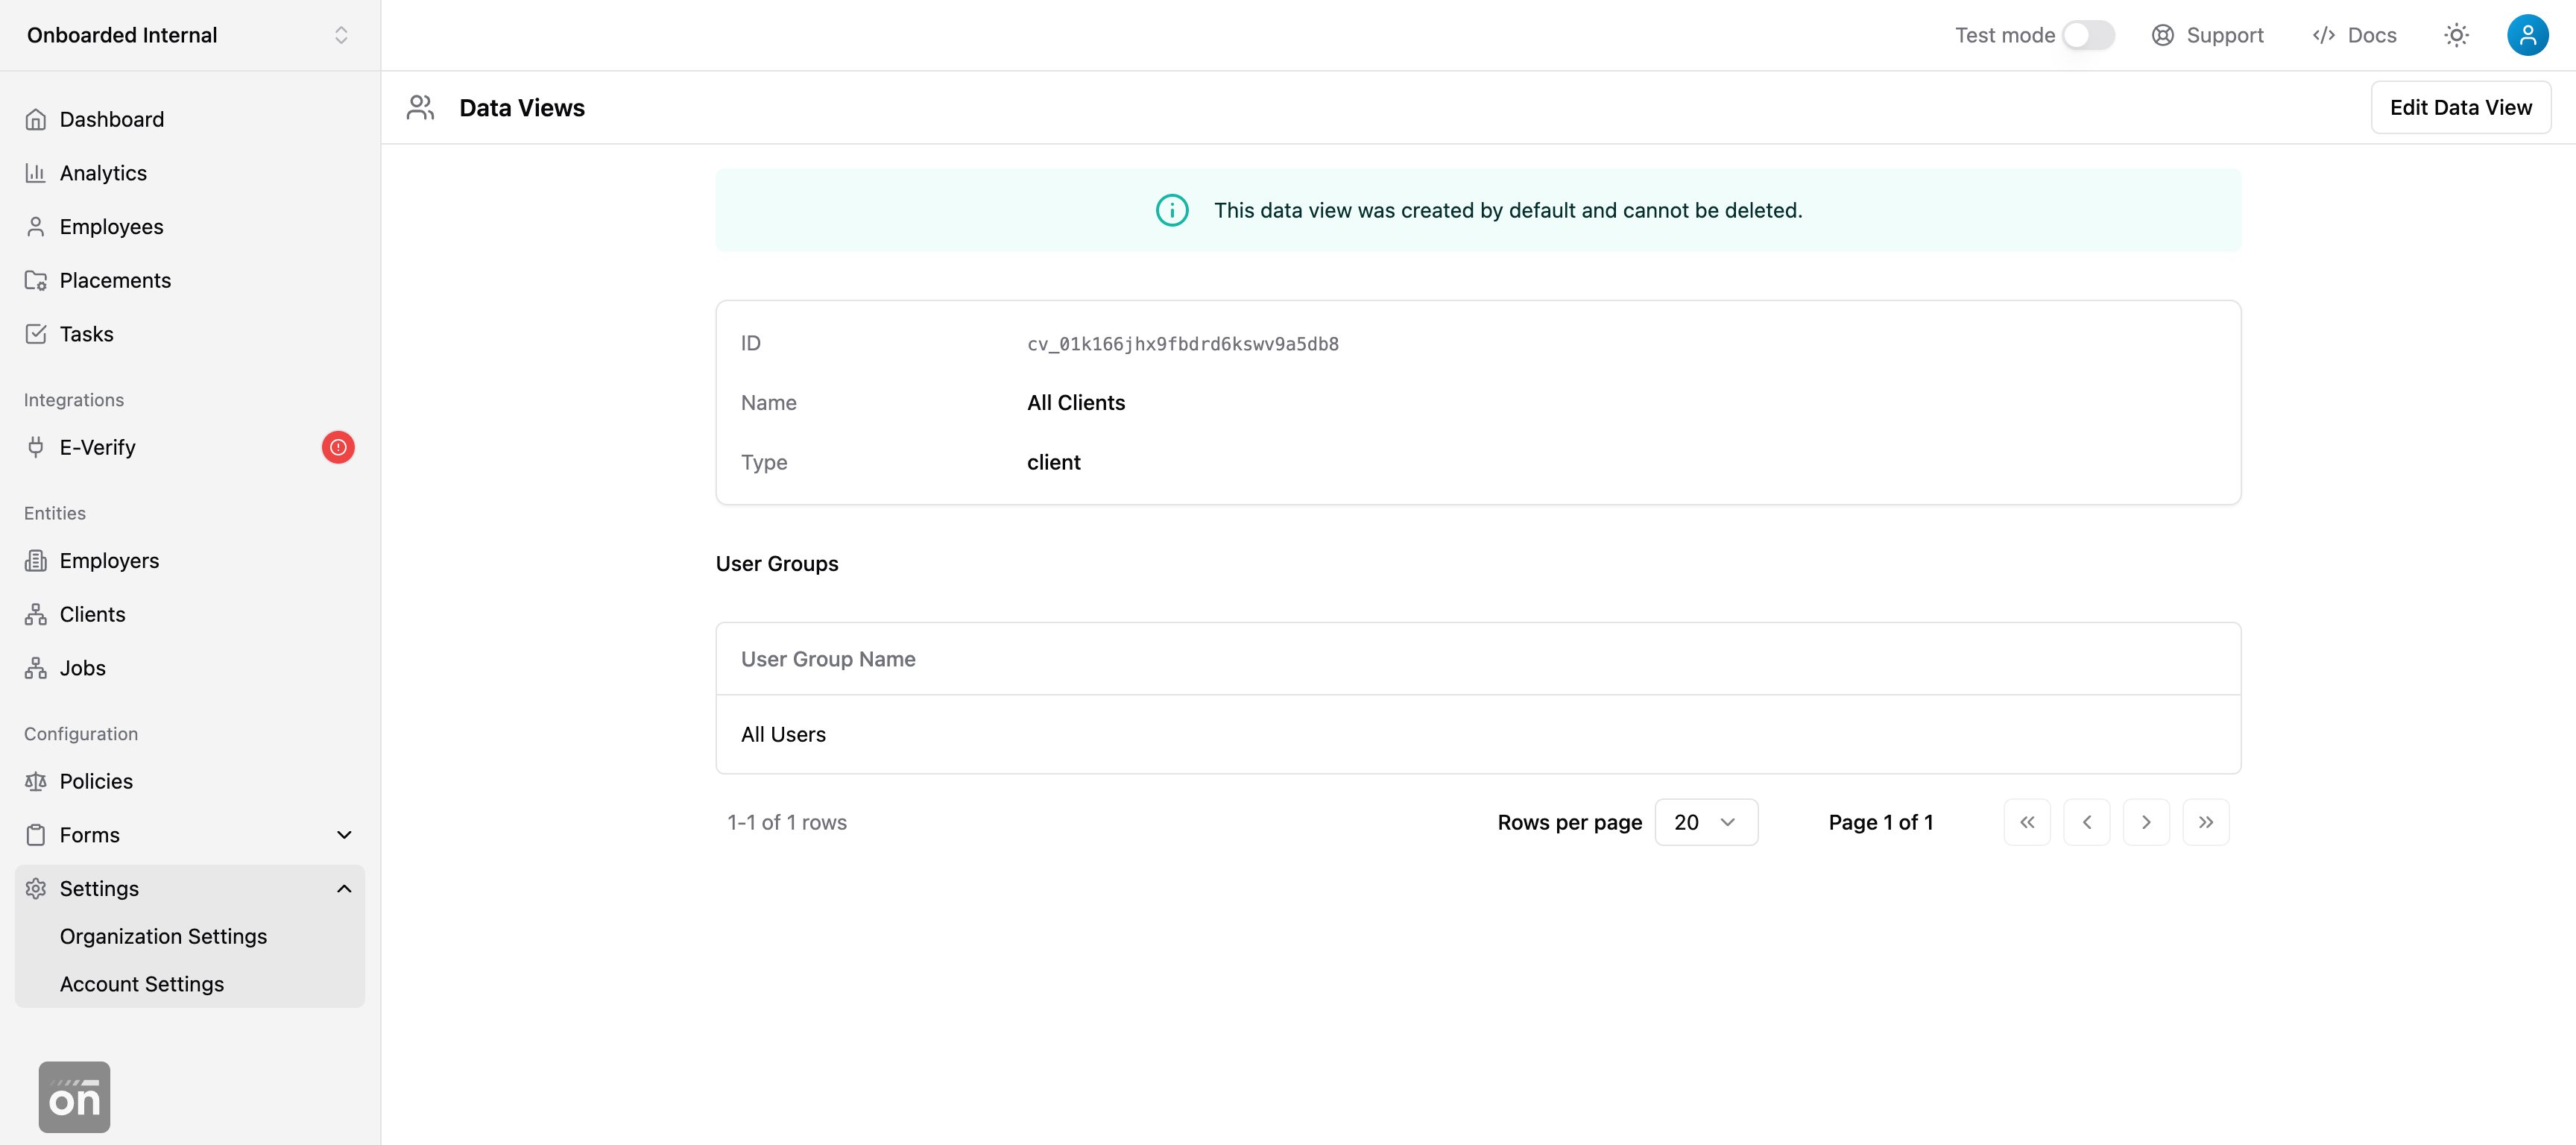Go to last page of results
The width and height of the screenshot is (2576, 1145).
[x=2205, y=822]
